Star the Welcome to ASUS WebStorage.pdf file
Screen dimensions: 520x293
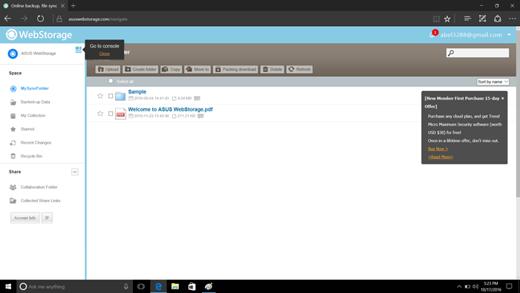click(x=100, y=114)
